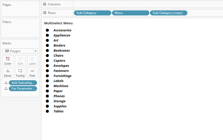Click the black dot next to Labels
Image resolution: width=223 pixels, height=140 pixels.
click(47, 81)
